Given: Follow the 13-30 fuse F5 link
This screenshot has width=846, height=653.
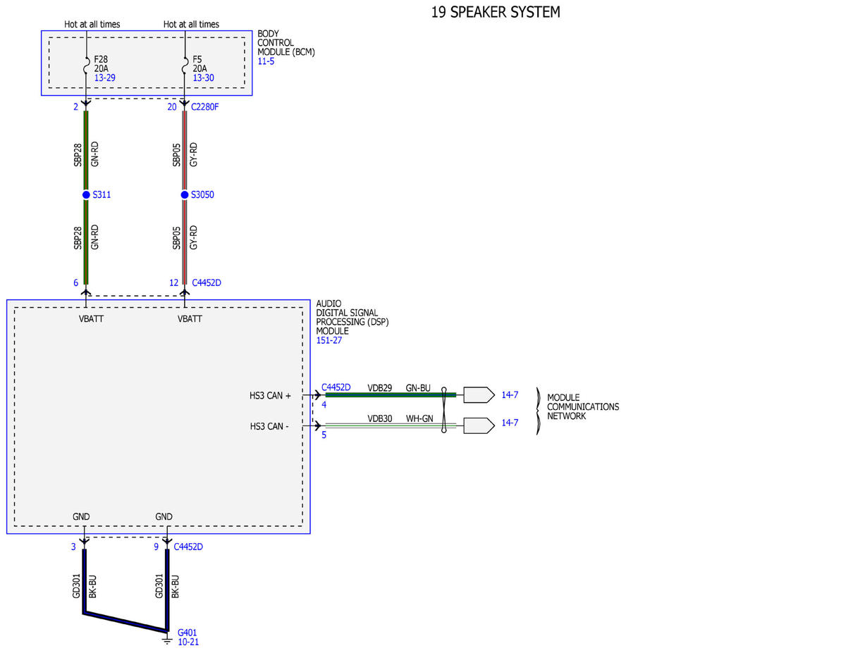Looking at the screenshot, I should [203, 78].
